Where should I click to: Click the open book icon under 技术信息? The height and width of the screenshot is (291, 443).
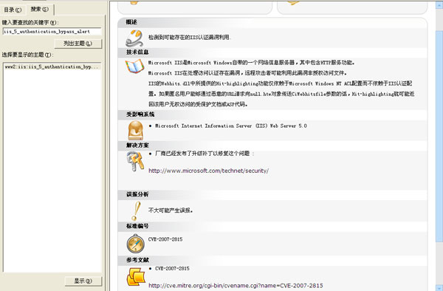click(x=135, y=66)
